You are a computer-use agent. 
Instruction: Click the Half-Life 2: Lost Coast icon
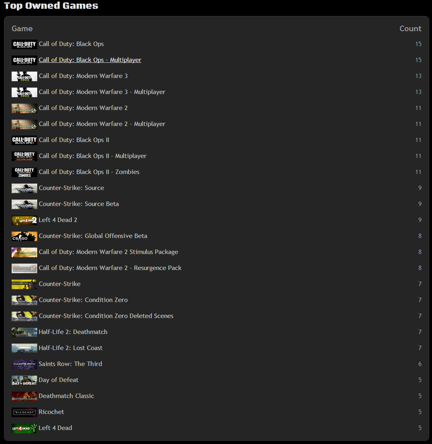24,348
